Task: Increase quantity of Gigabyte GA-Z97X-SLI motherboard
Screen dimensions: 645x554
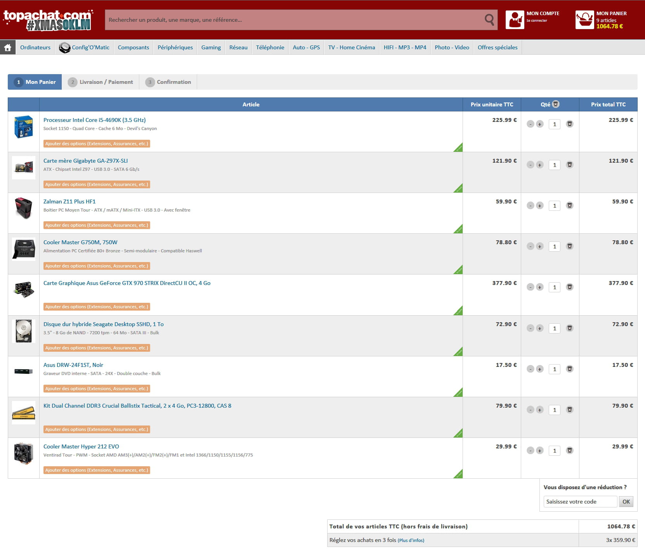Action: [539, 165]
